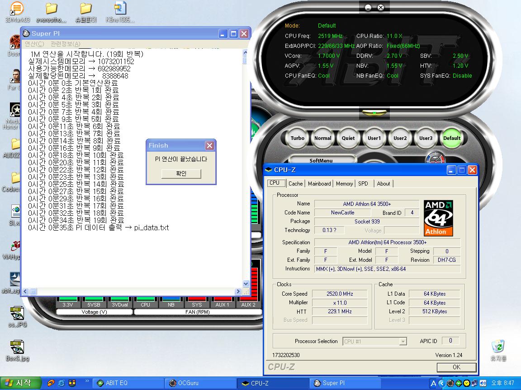Open the BoxS.jpg image file
Screen dimensions: 521x390
17,351
